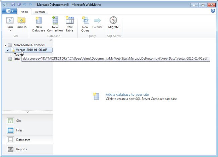
Task: Expand the Tables node arrow
Action: pyautogui.click(x=10, y=55)
